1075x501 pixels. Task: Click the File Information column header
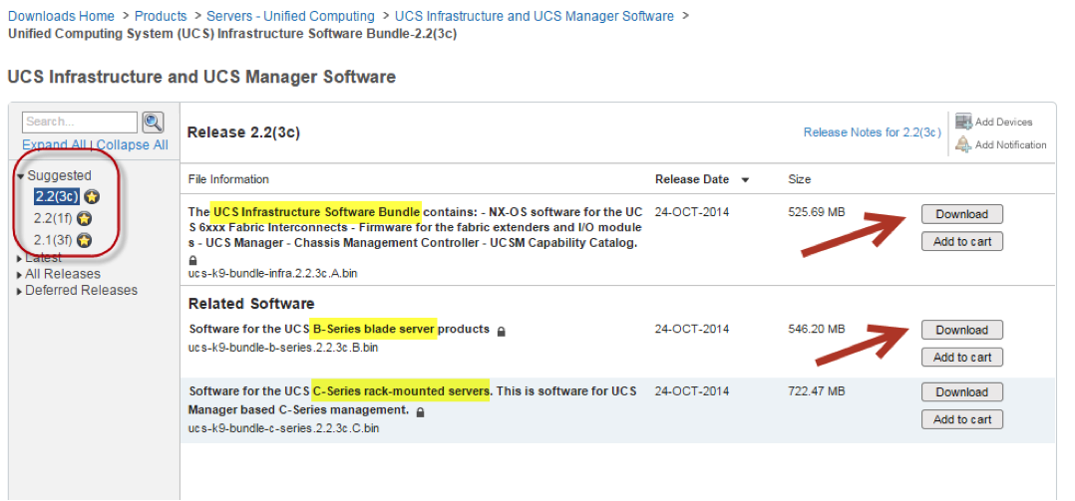point(228,179)
